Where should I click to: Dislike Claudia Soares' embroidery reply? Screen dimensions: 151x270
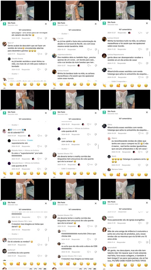(46, 70)
